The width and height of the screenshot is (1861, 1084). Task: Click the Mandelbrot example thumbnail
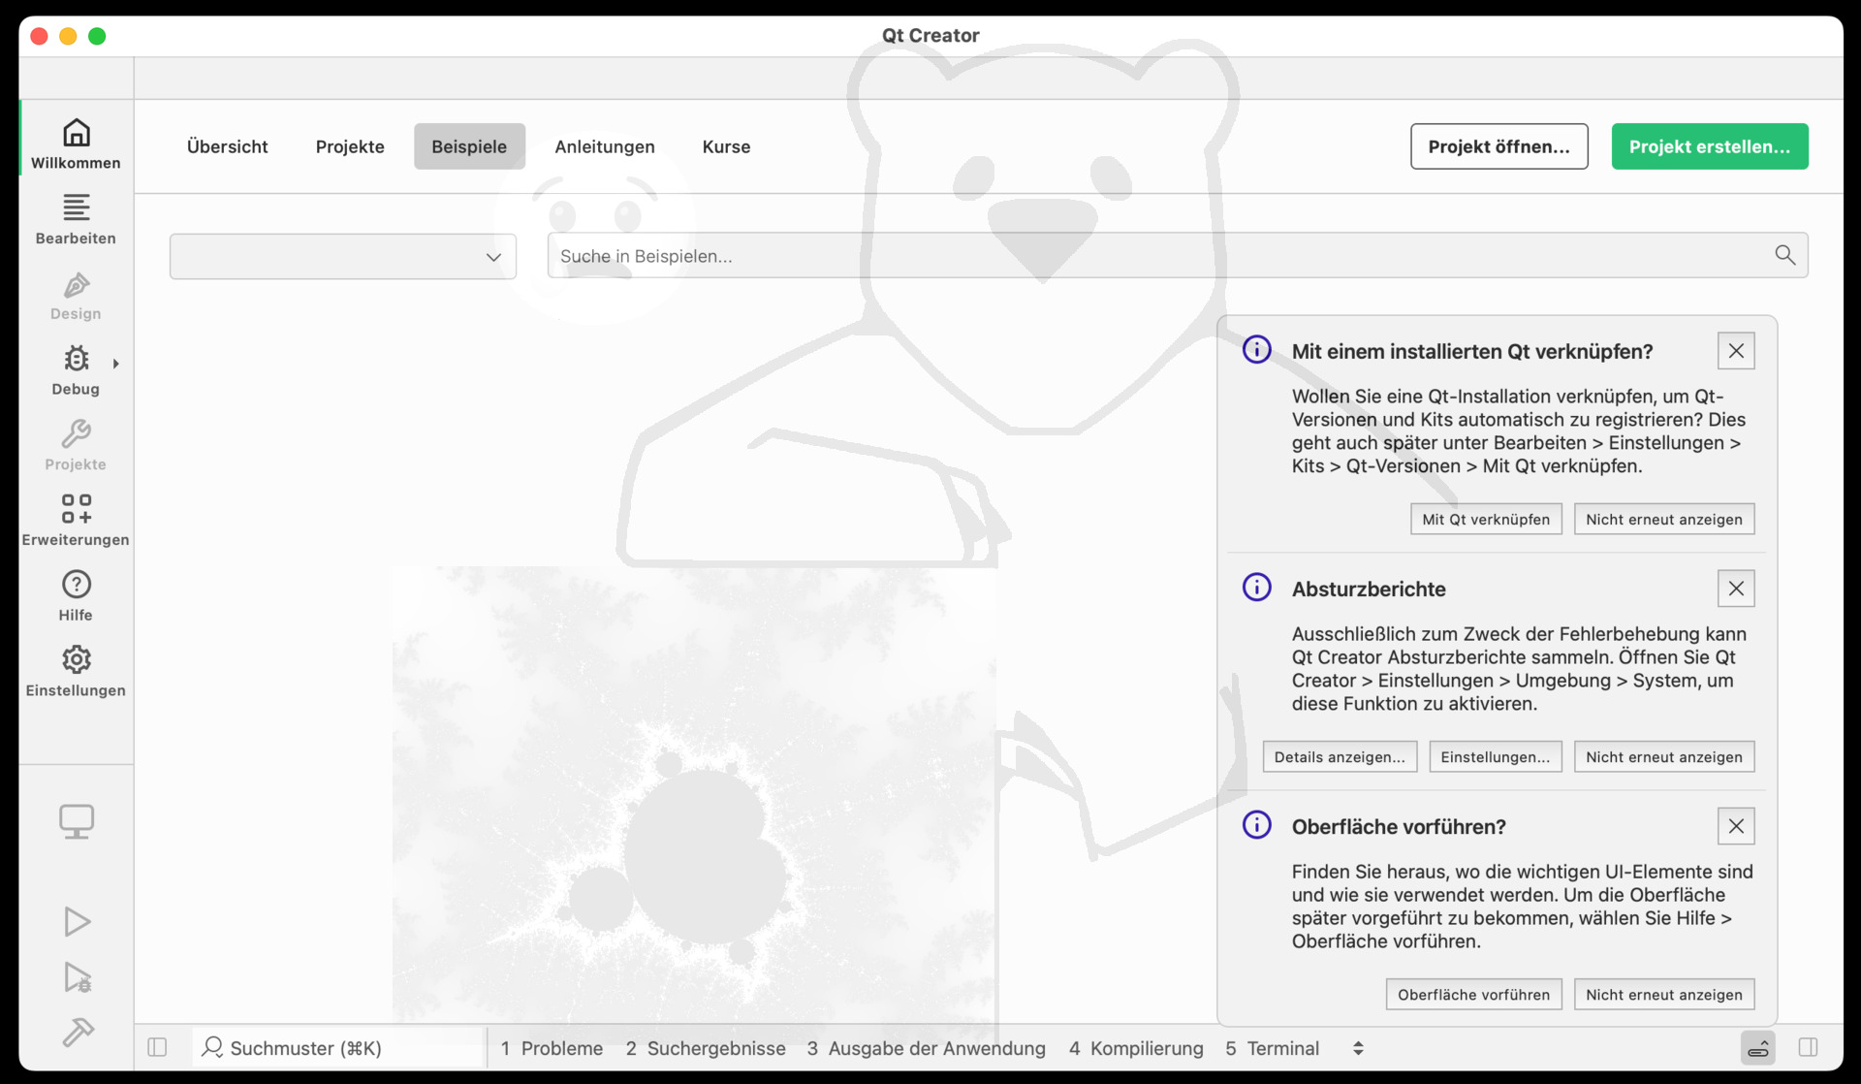coord(695,795)
